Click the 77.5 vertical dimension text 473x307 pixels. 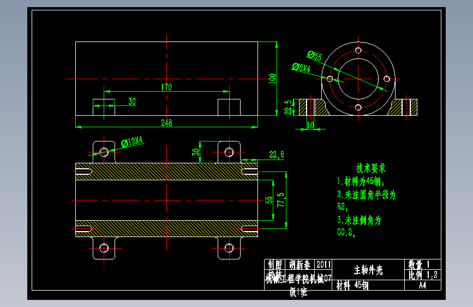[281, 199]
